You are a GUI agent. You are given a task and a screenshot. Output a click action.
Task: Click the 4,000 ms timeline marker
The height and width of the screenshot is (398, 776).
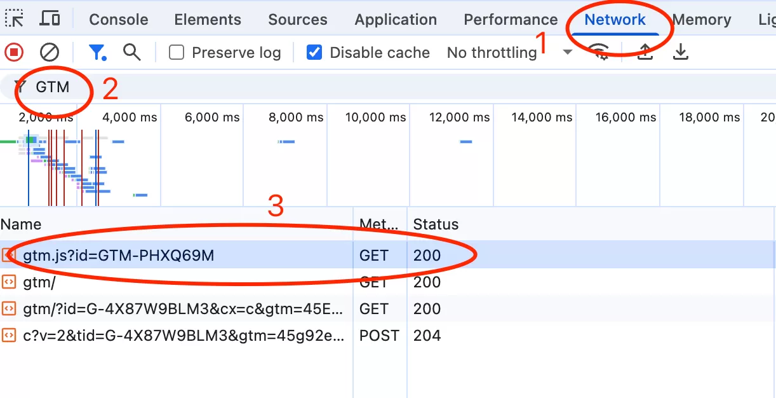click(130, 117)
